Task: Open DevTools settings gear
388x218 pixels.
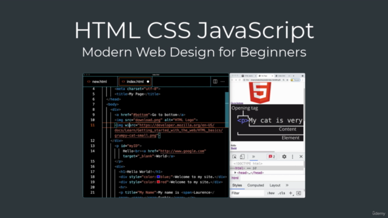Action: (284, 157)
